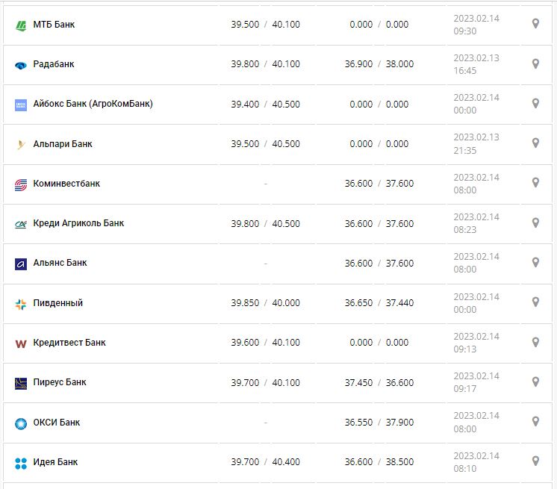Select the Радабанк bank name
The height and width of the screenshot is (489, 557).
tap(54, 64)
